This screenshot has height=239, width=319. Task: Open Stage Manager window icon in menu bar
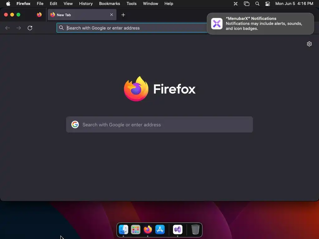click(247, 4)
